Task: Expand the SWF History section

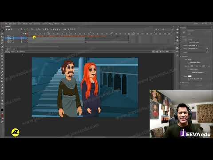Action: pyautogui.click(x=181, y=83)
